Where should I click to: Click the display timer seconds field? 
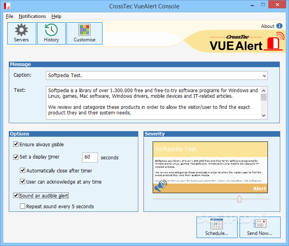[90, 157]
